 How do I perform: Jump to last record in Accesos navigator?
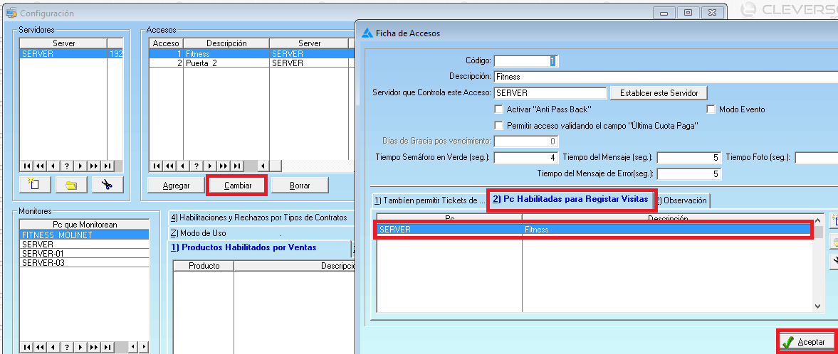tap(237, 166)
